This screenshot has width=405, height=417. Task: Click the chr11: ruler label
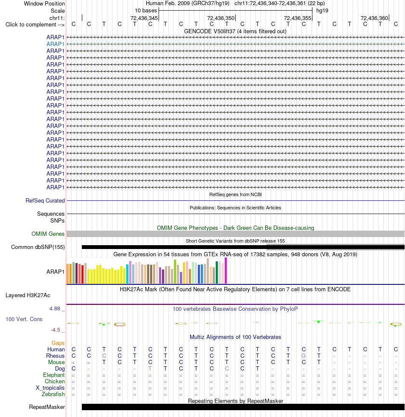click(x=57, y=18)
